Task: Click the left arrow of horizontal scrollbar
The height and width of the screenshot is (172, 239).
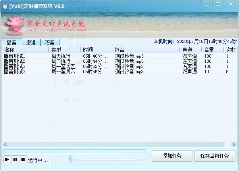Action: coord(5,145)
